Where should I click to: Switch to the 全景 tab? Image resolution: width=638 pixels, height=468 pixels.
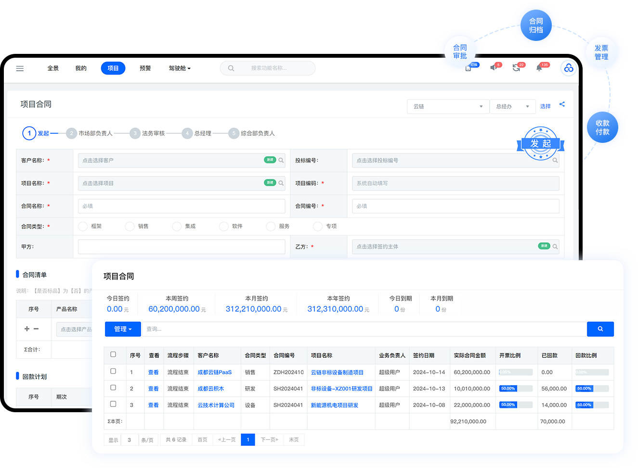[53, 68]
